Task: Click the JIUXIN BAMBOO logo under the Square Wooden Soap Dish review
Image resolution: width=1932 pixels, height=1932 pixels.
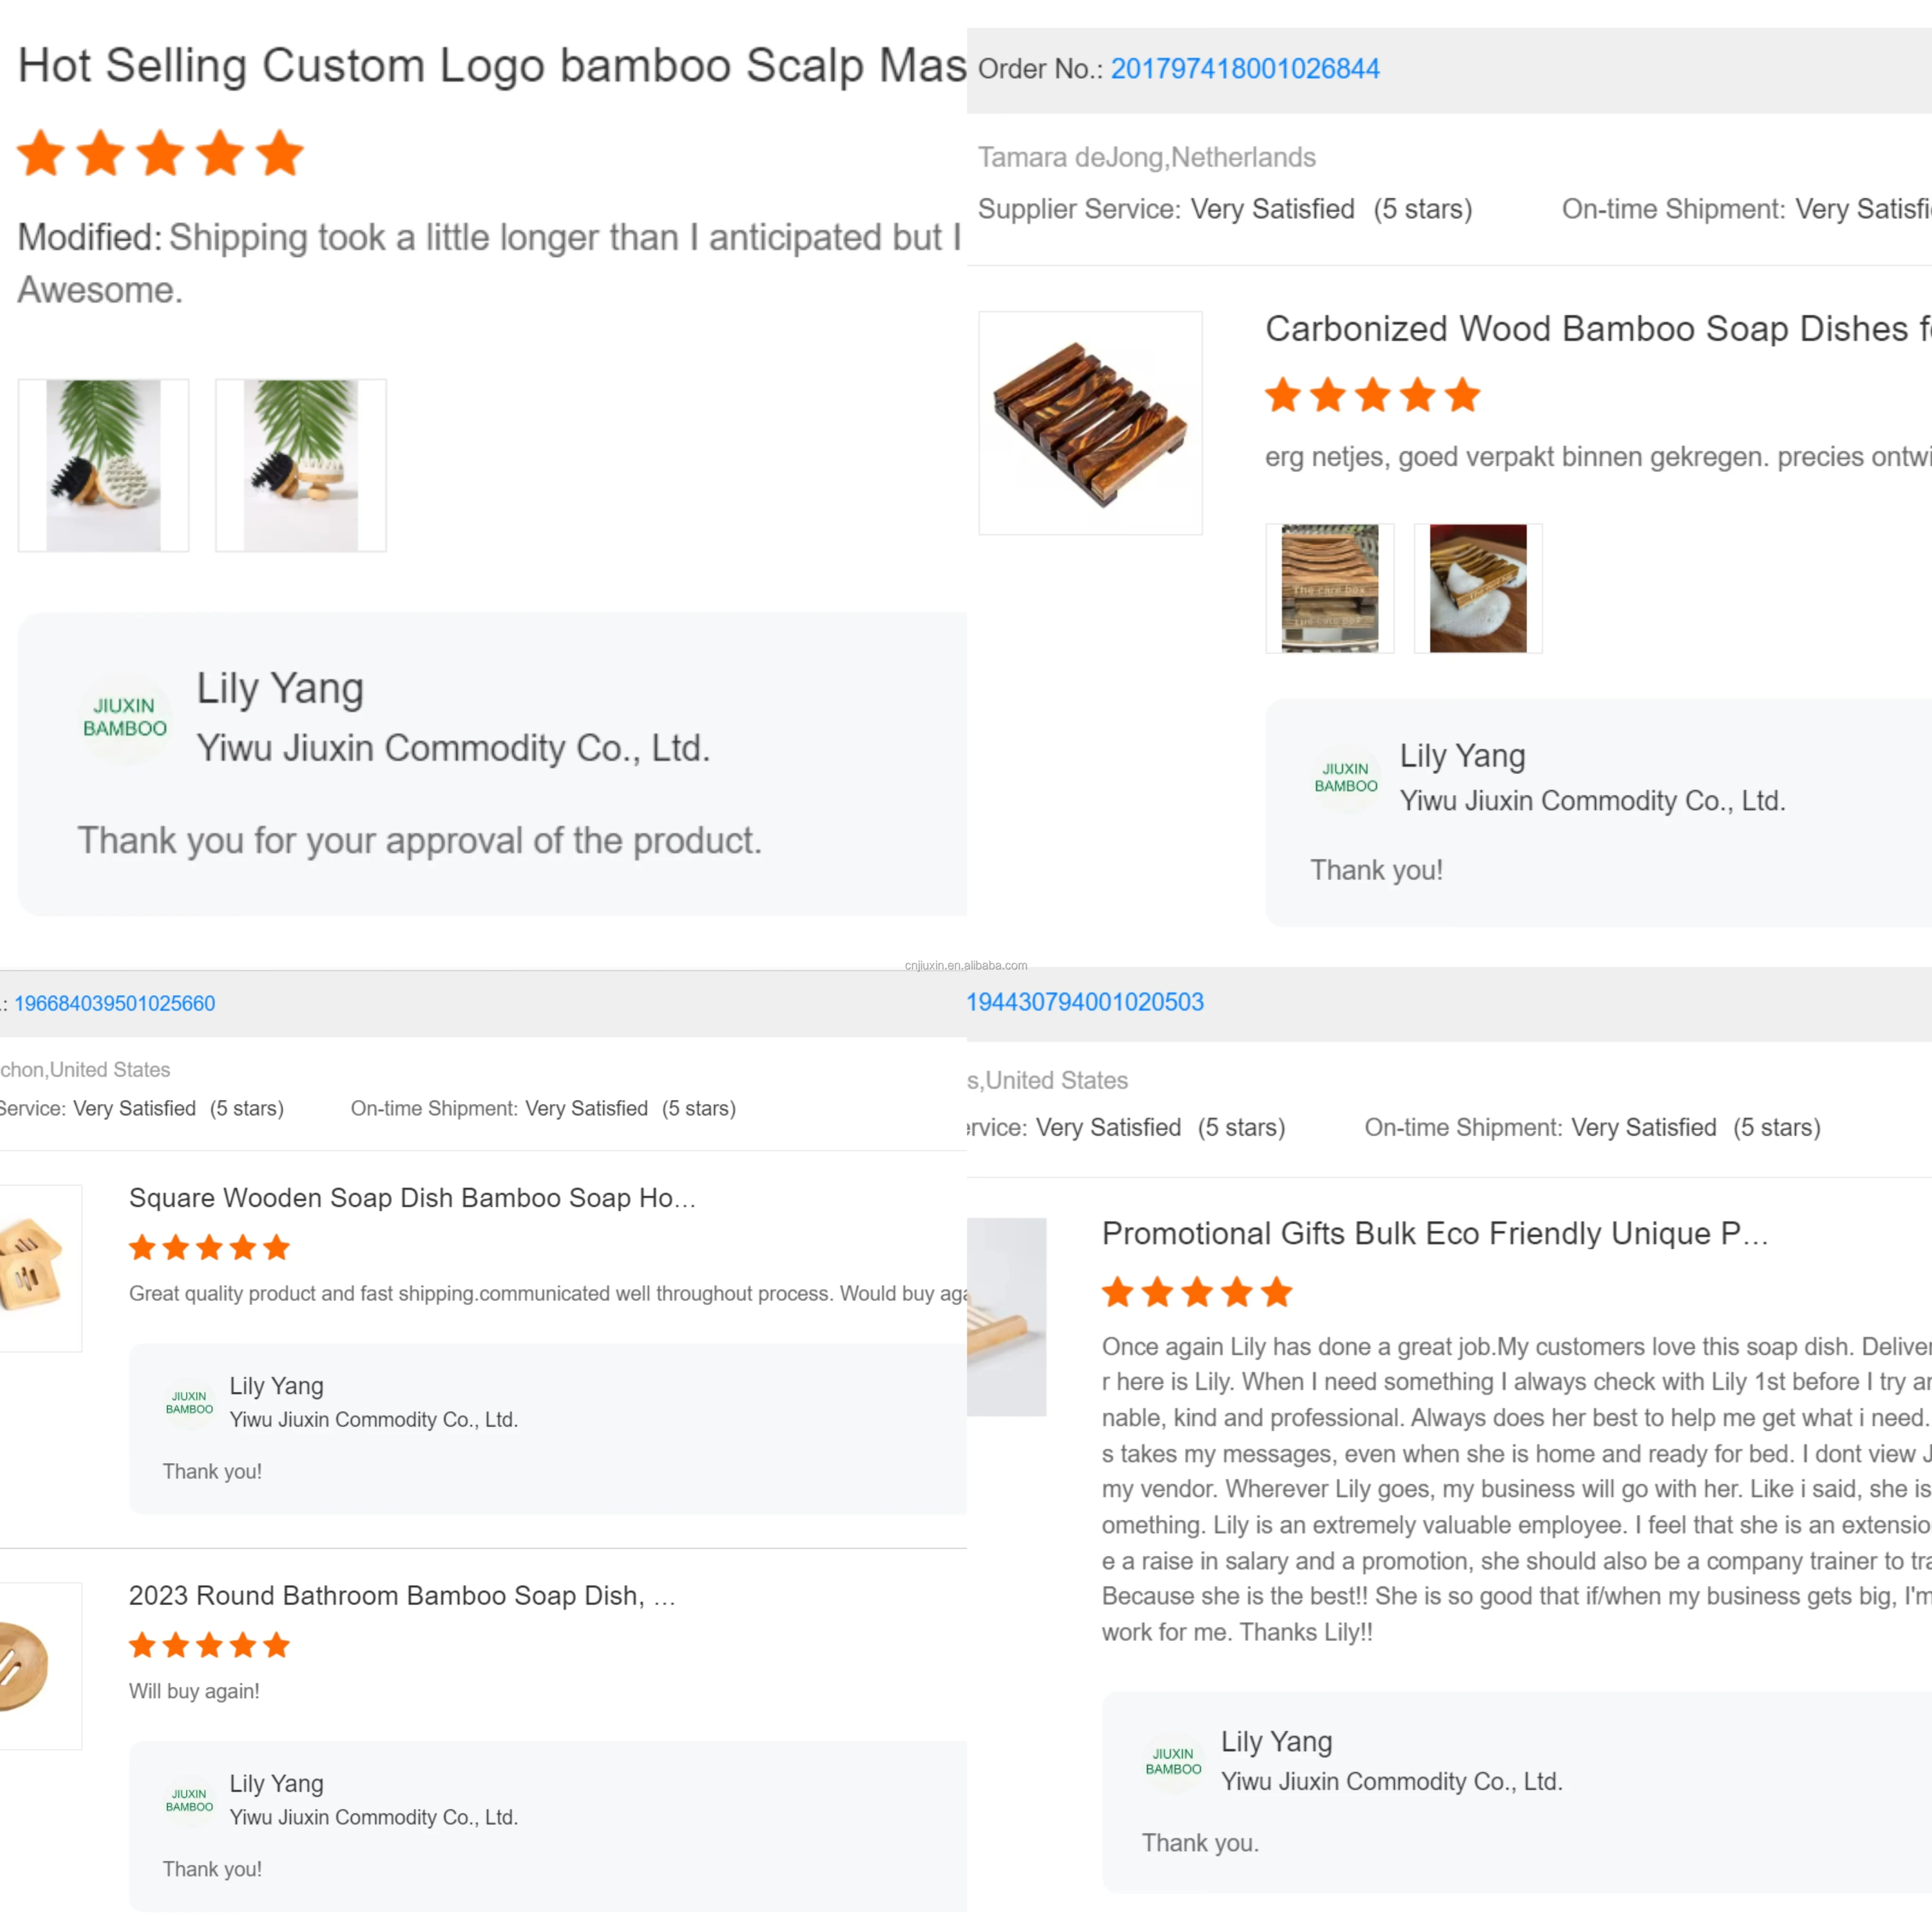Action: (189, 1403)
